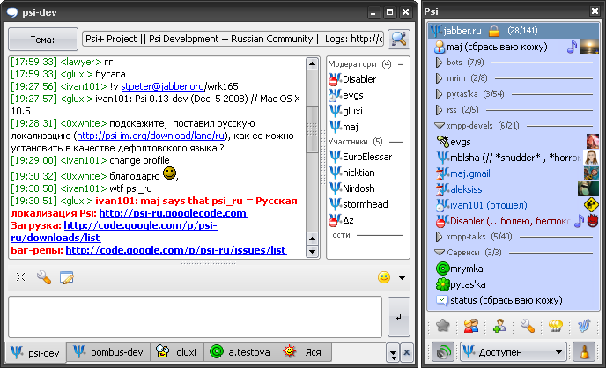Image resolution: width=606 pixels, height=368 pixels.
Task: Click the Тема topic button
Action: tap(41, 40)
